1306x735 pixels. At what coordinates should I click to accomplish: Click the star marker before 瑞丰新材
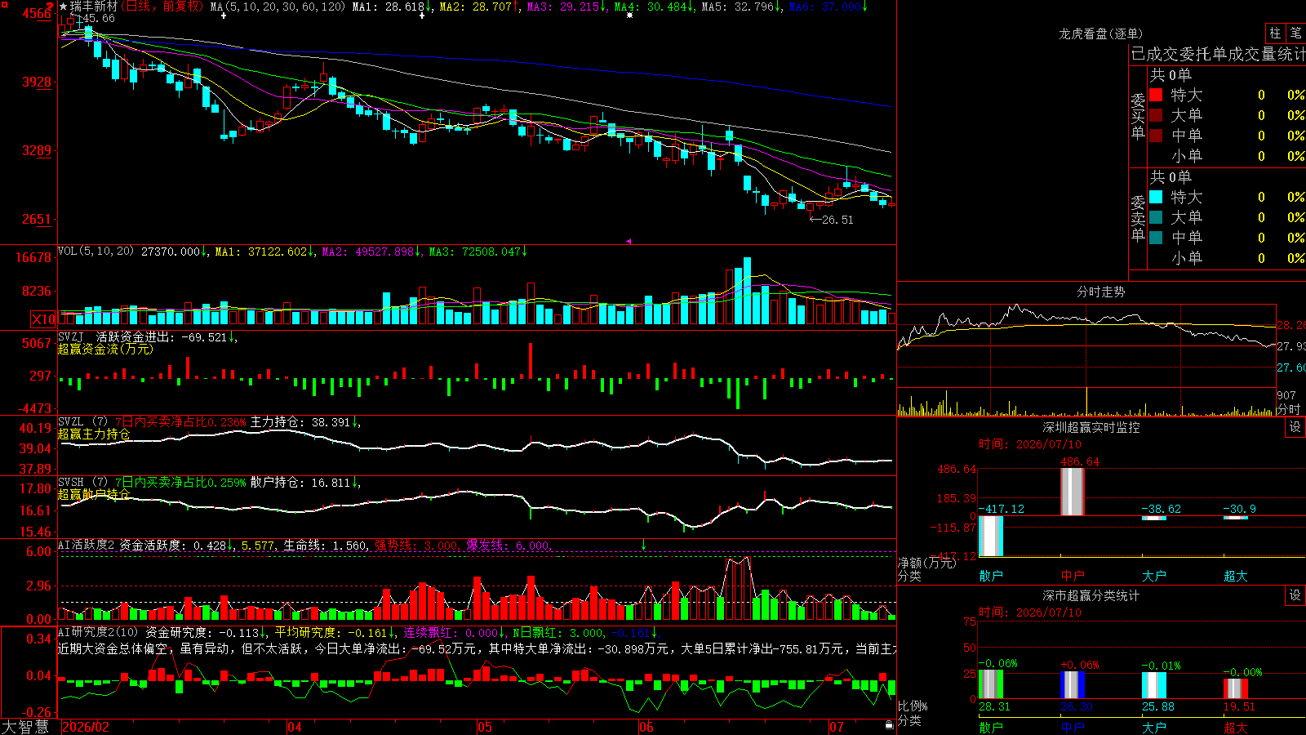point(64,7)
